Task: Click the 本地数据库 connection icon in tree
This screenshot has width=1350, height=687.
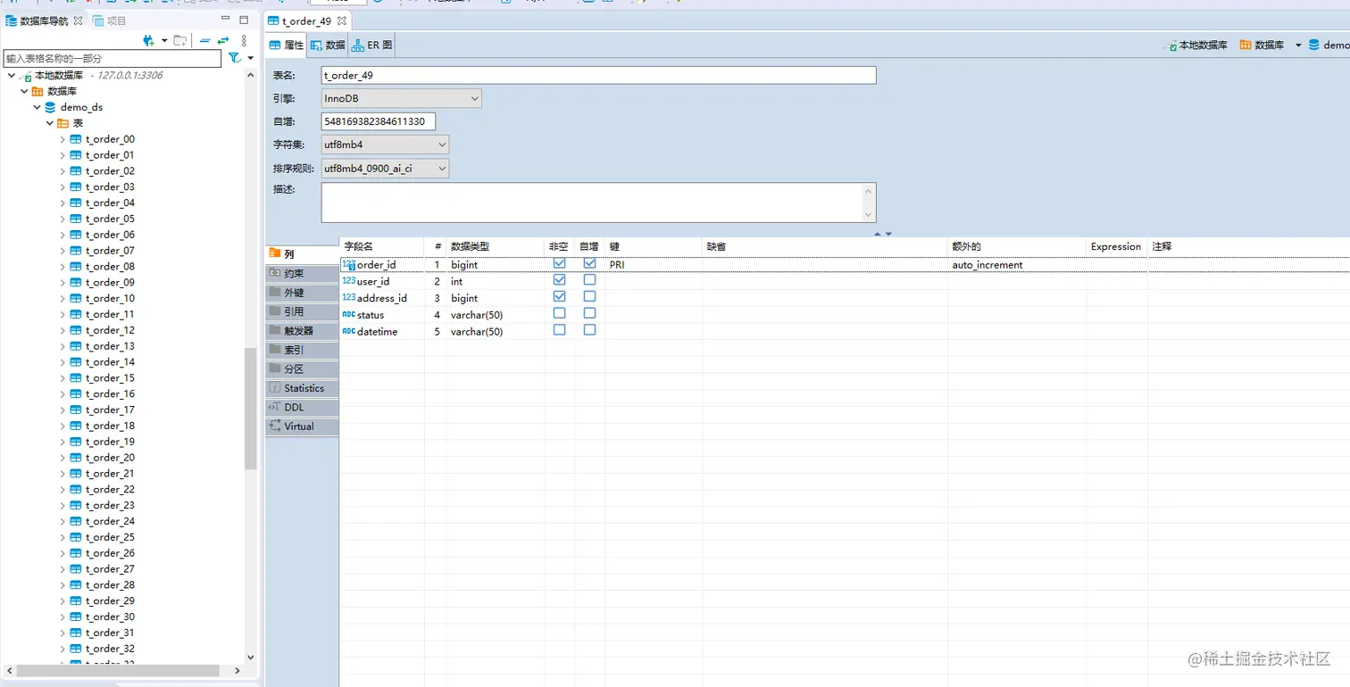Action: 26,76
